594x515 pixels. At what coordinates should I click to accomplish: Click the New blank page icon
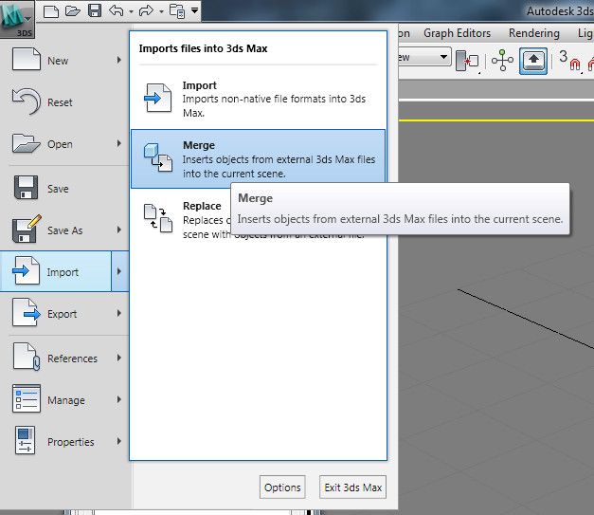pos(27,59)
